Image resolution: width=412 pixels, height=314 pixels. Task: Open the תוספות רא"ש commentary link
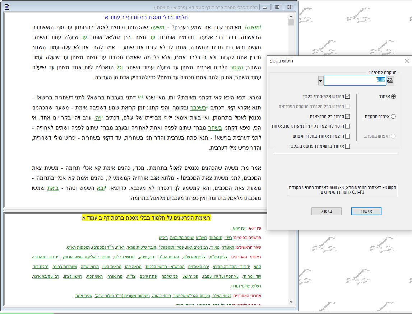click(x=78, y=247)
